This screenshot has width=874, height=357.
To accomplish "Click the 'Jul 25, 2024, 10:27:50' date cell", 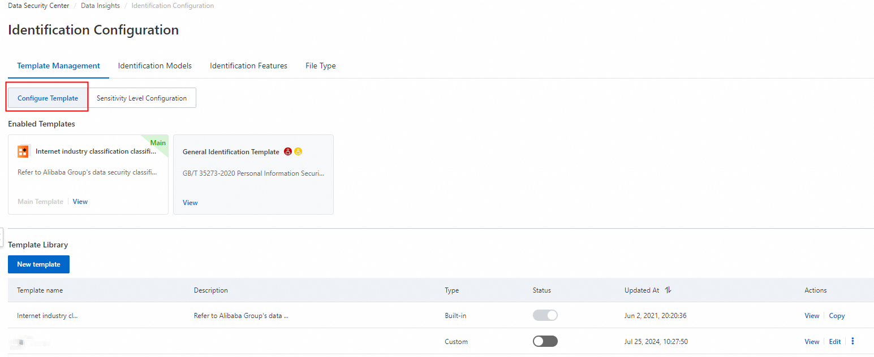I will coord(656,342).
